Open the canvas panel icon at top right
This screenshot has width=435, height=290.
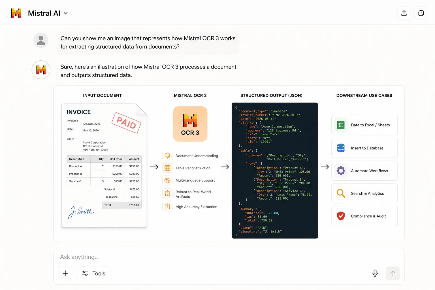pos(421,13)
